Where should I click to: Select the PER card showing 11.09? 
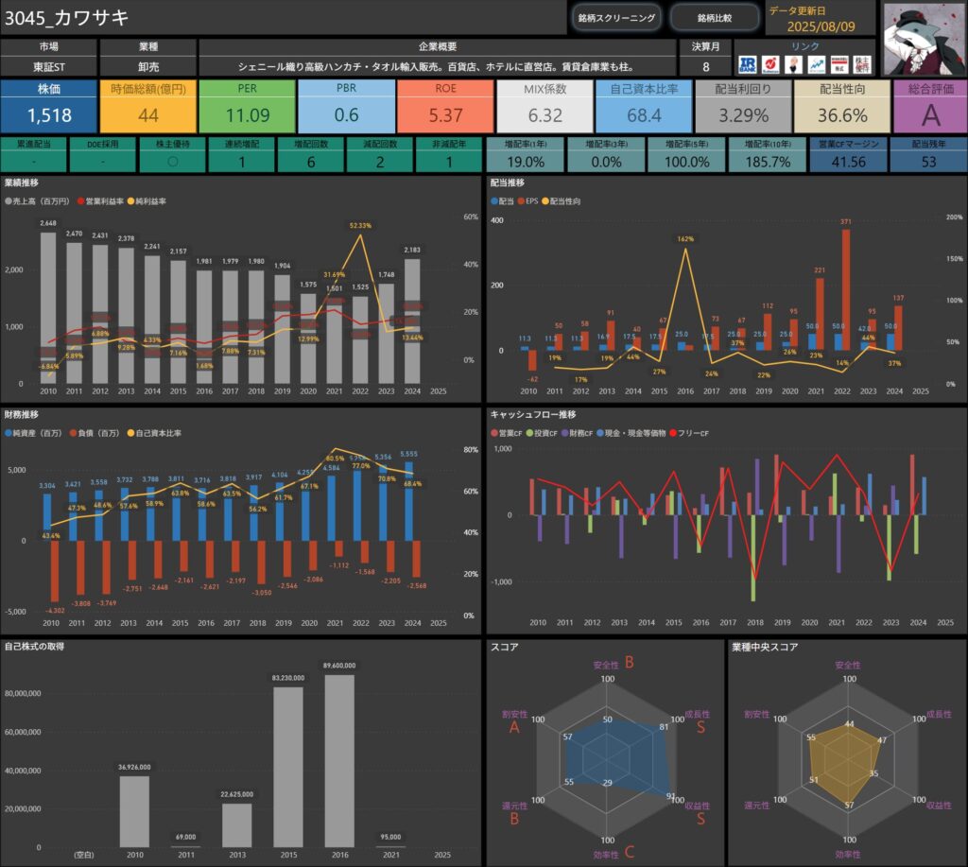pos(247,106)
